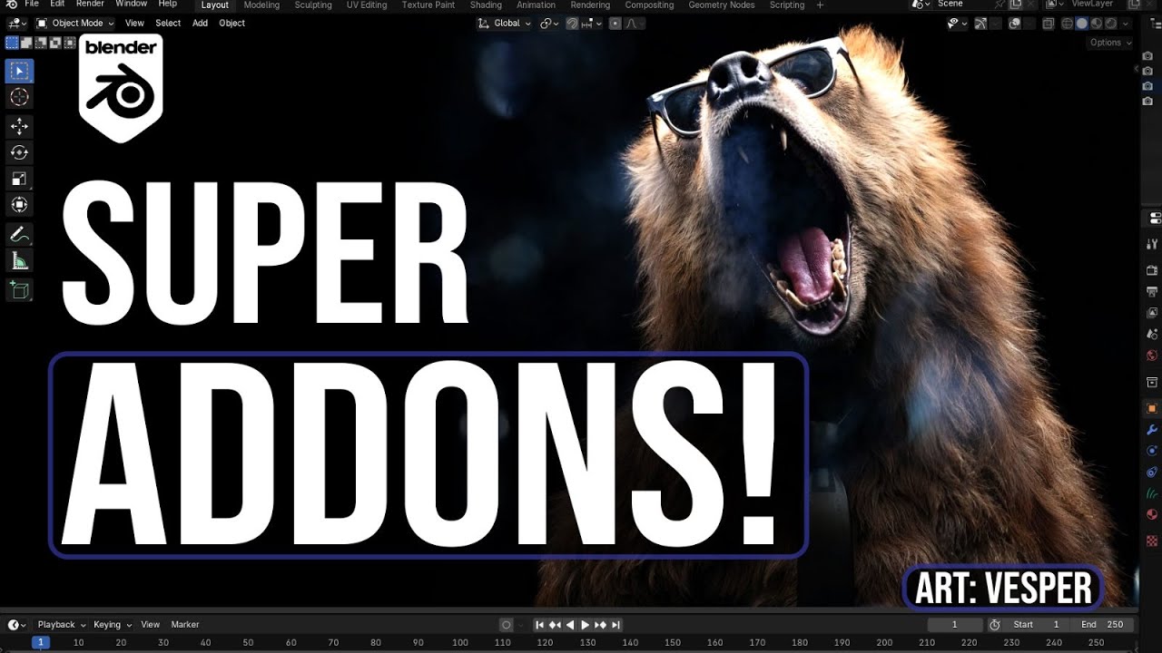
Task: Open the pivot point dropdown
Action: click(549, 24)
